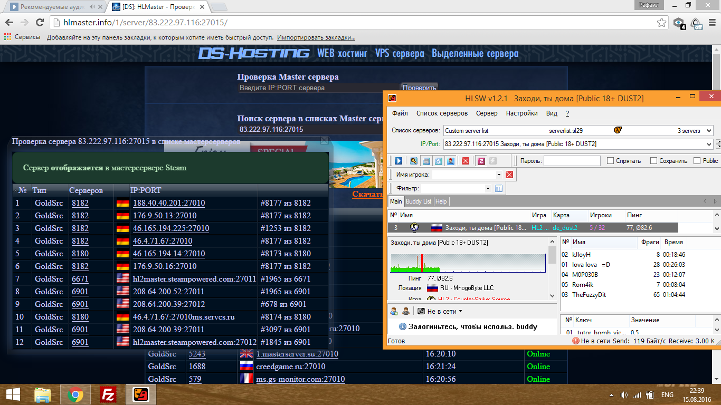Open the creedgame.ru:27010 link

pyautogui.click(x=291, y=367)
